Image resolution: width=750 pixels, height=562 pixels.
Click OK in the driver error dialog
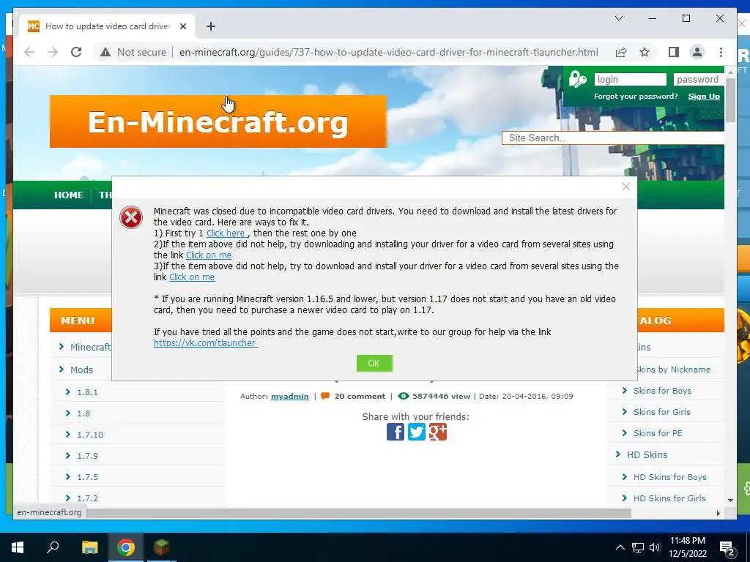(374, 363)
